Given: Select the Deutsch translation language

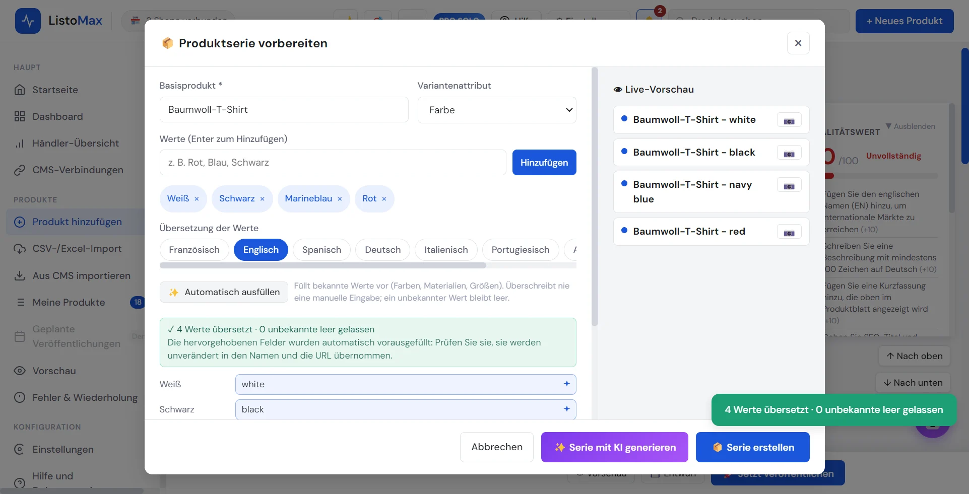Looking at the screenshot, I should [x=382, y=250].
